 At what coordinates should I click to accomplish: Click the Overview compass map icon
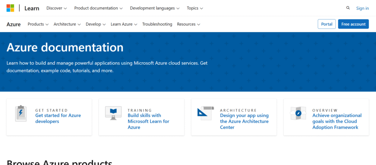click(298, 113)
